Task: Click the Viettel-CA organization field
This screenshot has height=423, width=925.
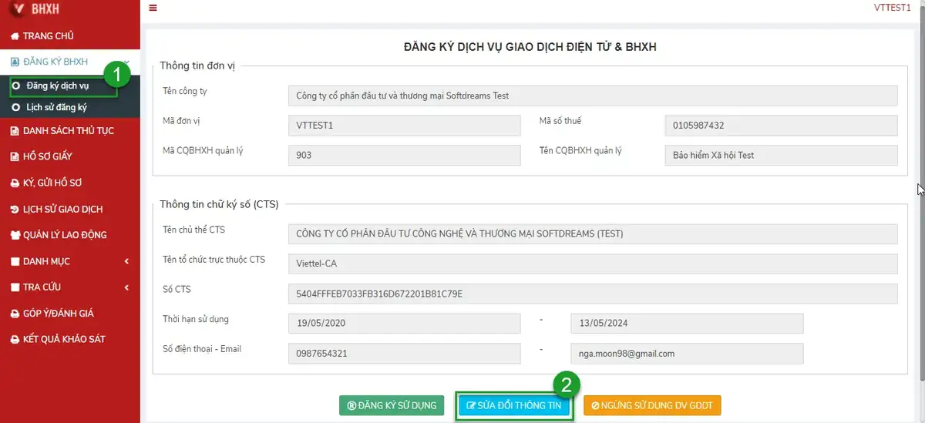Action: [x=593, y=264]
